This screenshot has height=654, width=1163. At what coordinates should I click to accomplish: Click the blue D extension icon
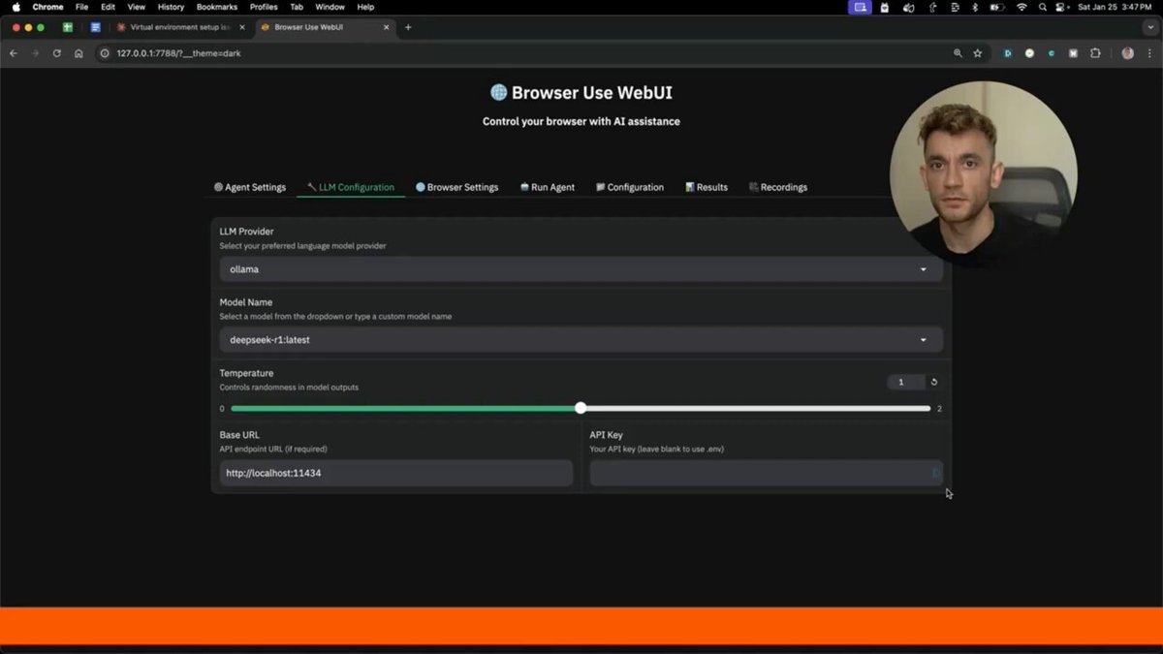[x=1008, y=53]
